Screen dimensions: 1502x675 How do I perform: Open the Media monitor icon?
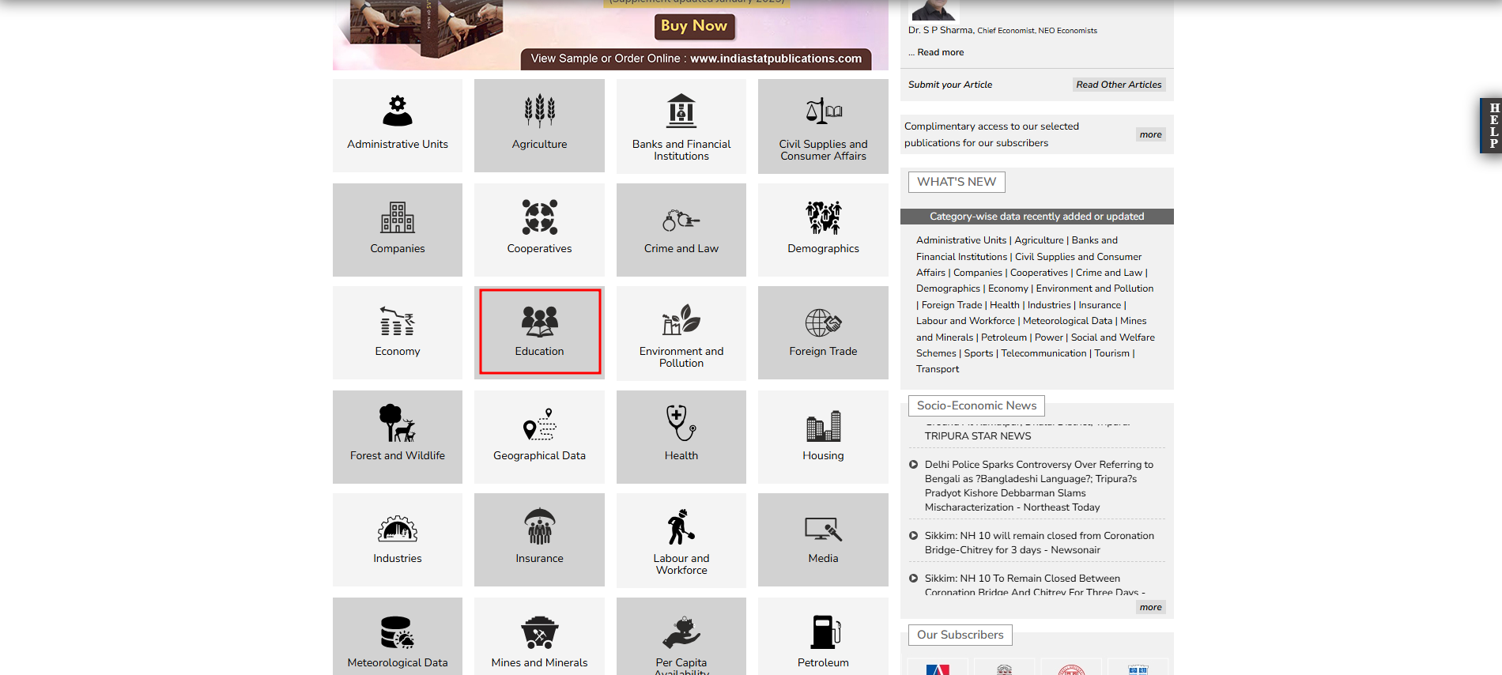pos(823,529)
